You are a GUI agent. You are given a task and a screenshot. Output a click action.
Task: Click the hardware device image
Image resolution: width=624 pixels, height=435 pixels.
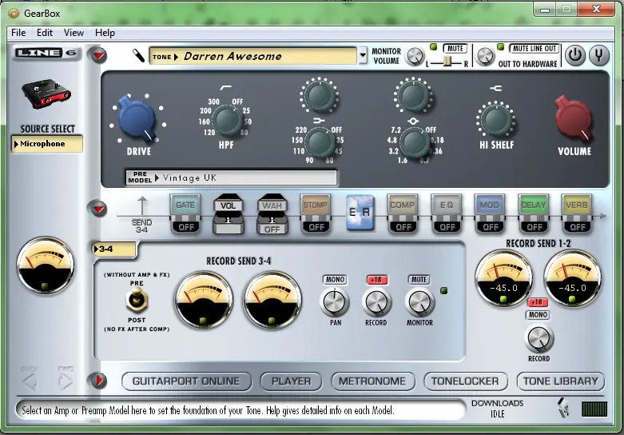point(46,94)
